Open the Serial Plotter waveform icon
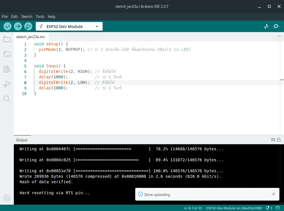 (266, 26)
